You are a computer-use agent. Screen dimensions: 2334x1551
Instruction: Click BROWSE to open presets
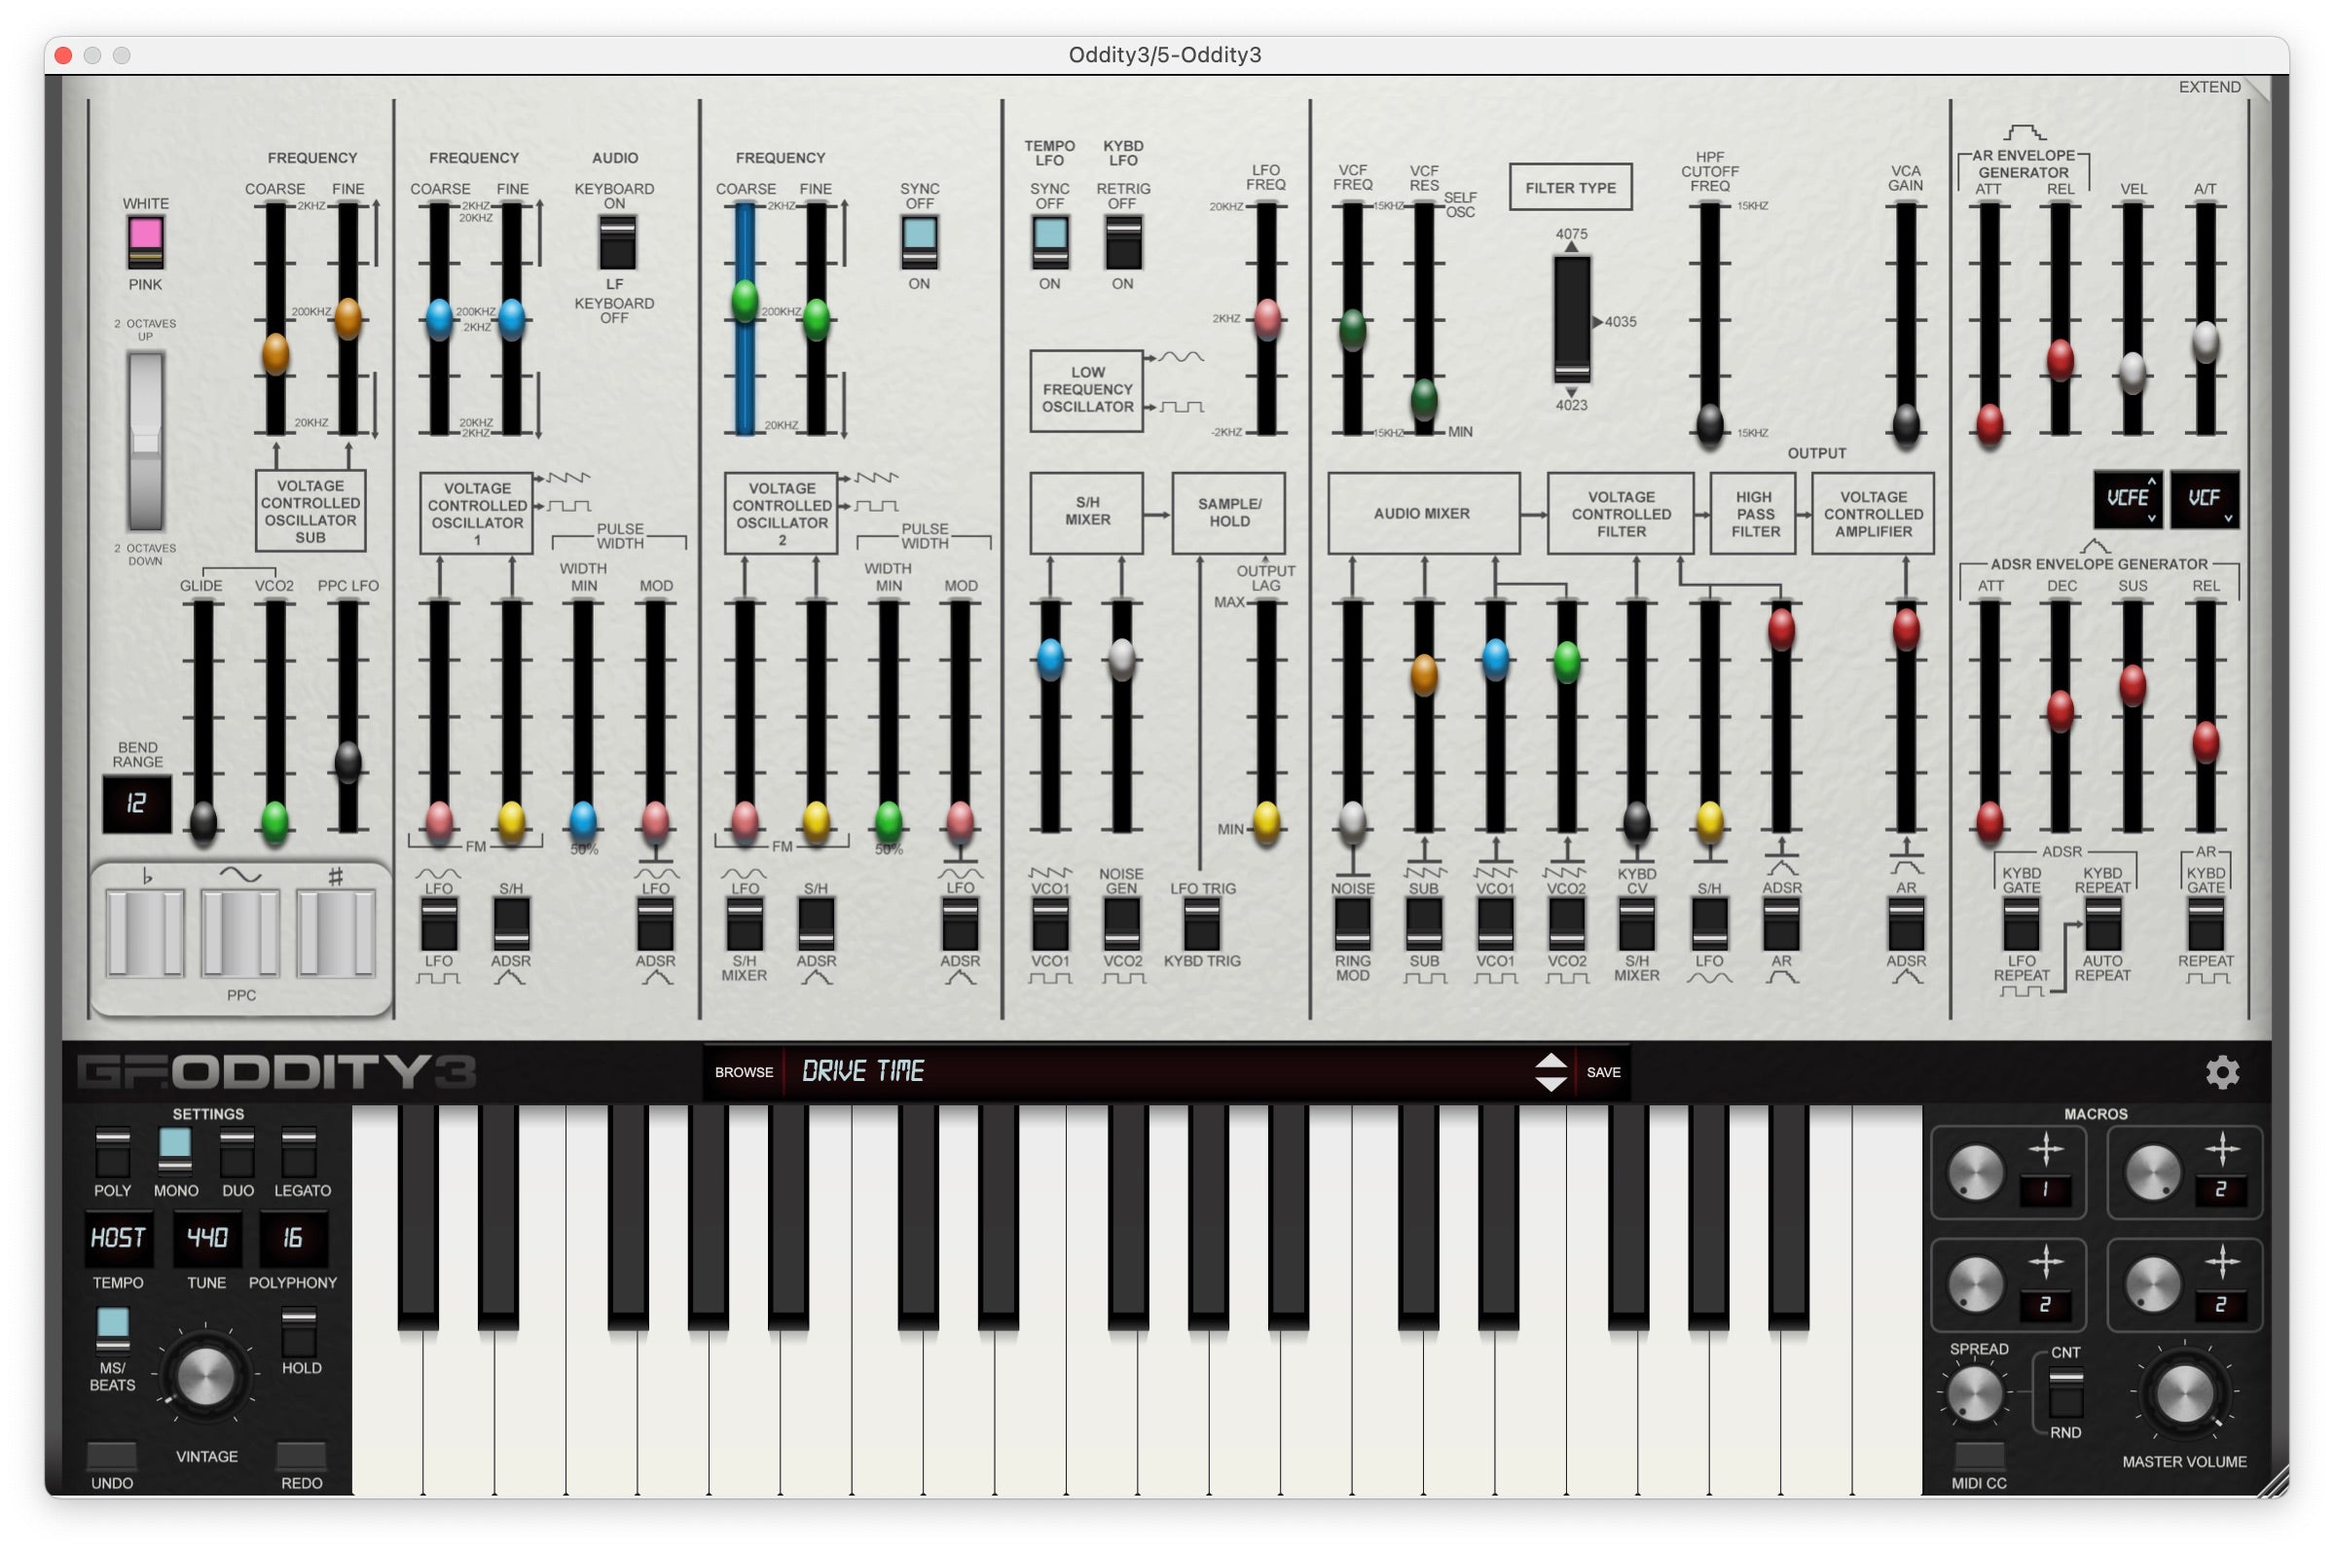tap(743, 1072)
